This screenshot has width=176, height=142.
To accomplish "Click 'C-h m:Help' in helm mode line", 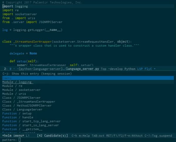I will [x=81, y=136].
